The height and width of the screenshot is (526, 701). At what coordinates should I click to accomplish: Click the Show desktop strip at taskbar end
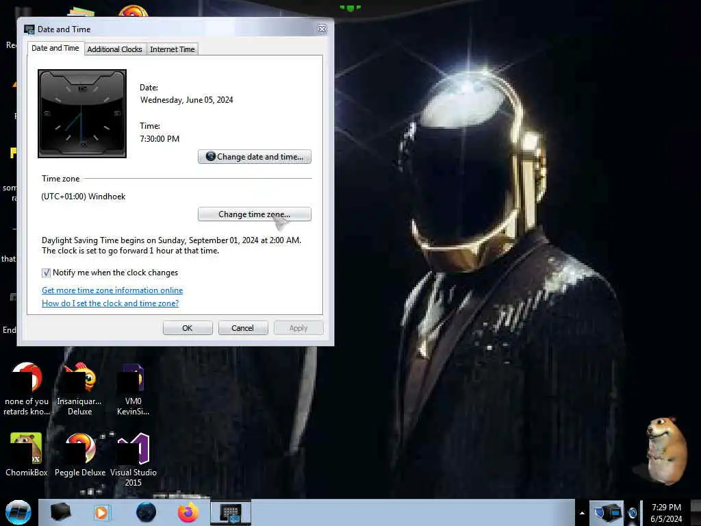pos(696,512)
